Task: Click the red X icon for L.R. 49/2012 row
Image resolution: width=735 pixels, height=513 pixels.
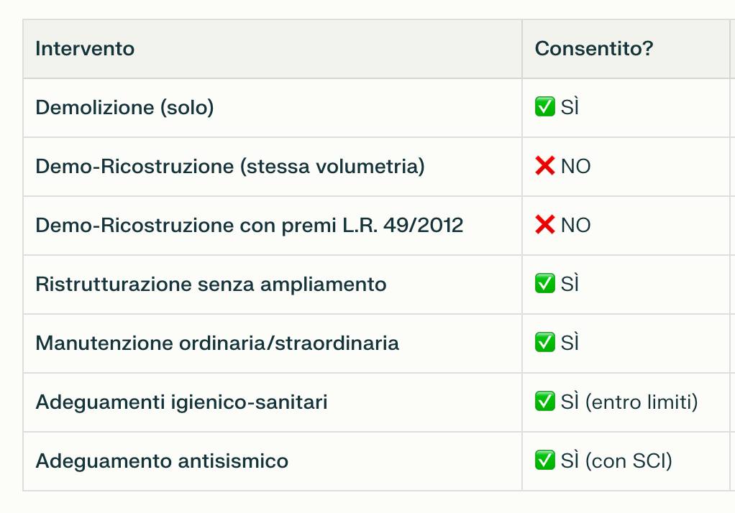Action: (544, 225)
